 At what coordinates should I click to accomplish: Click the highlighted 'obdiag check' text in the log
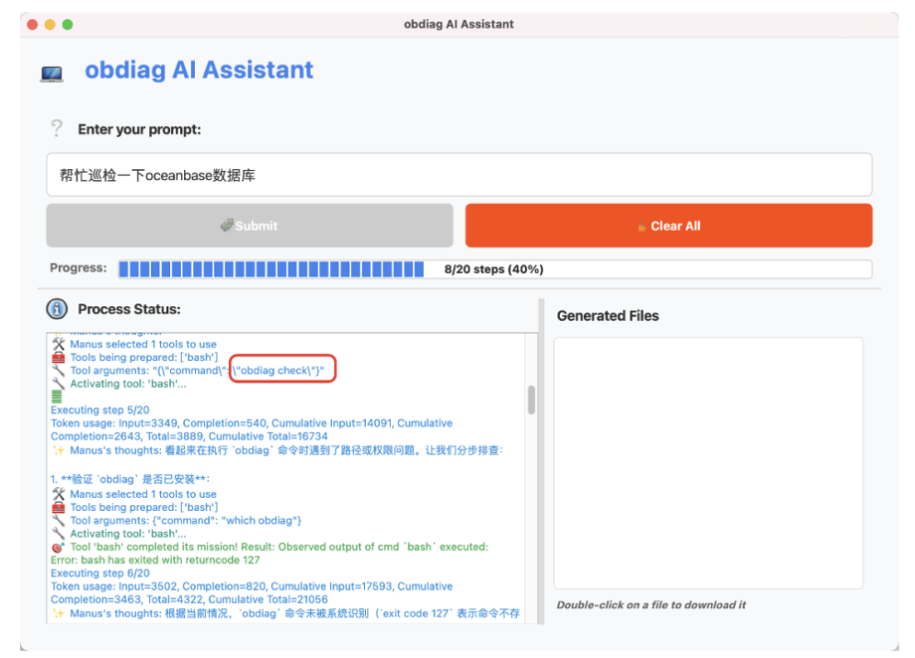pos(282,371)
